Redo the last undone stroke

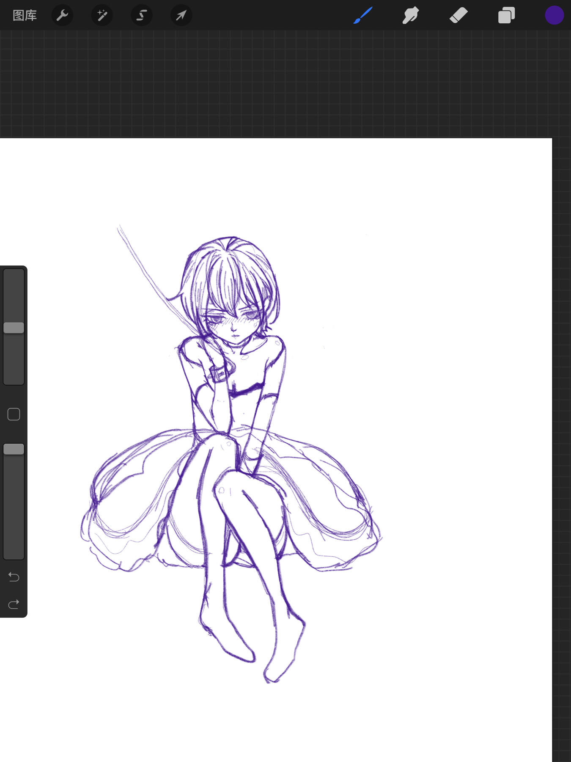pyautogui.click(x=14, y=604)
